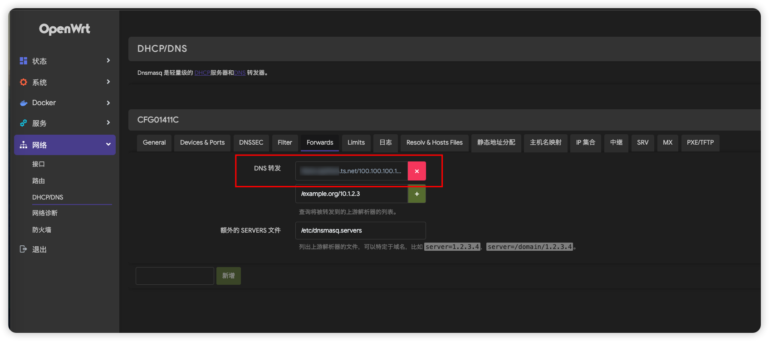Click the OpenWrt logo

64,29
